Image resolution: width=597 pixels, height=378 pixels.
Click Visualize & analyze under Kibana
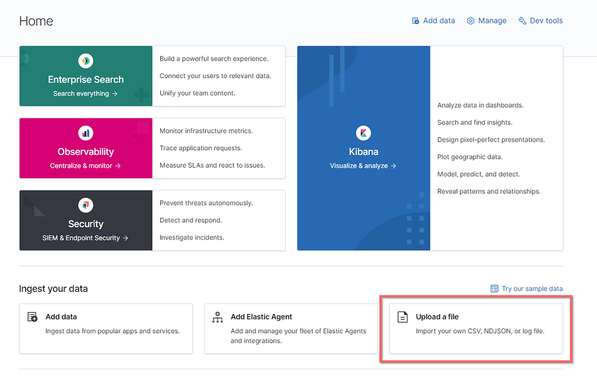coord(363,165)
